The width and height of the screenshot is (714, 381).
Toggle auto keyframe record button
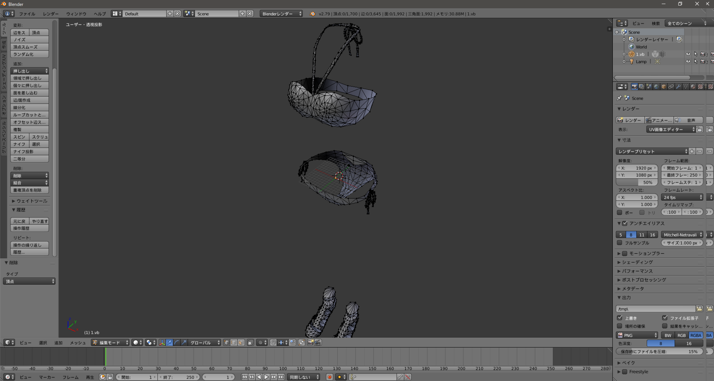329,377
